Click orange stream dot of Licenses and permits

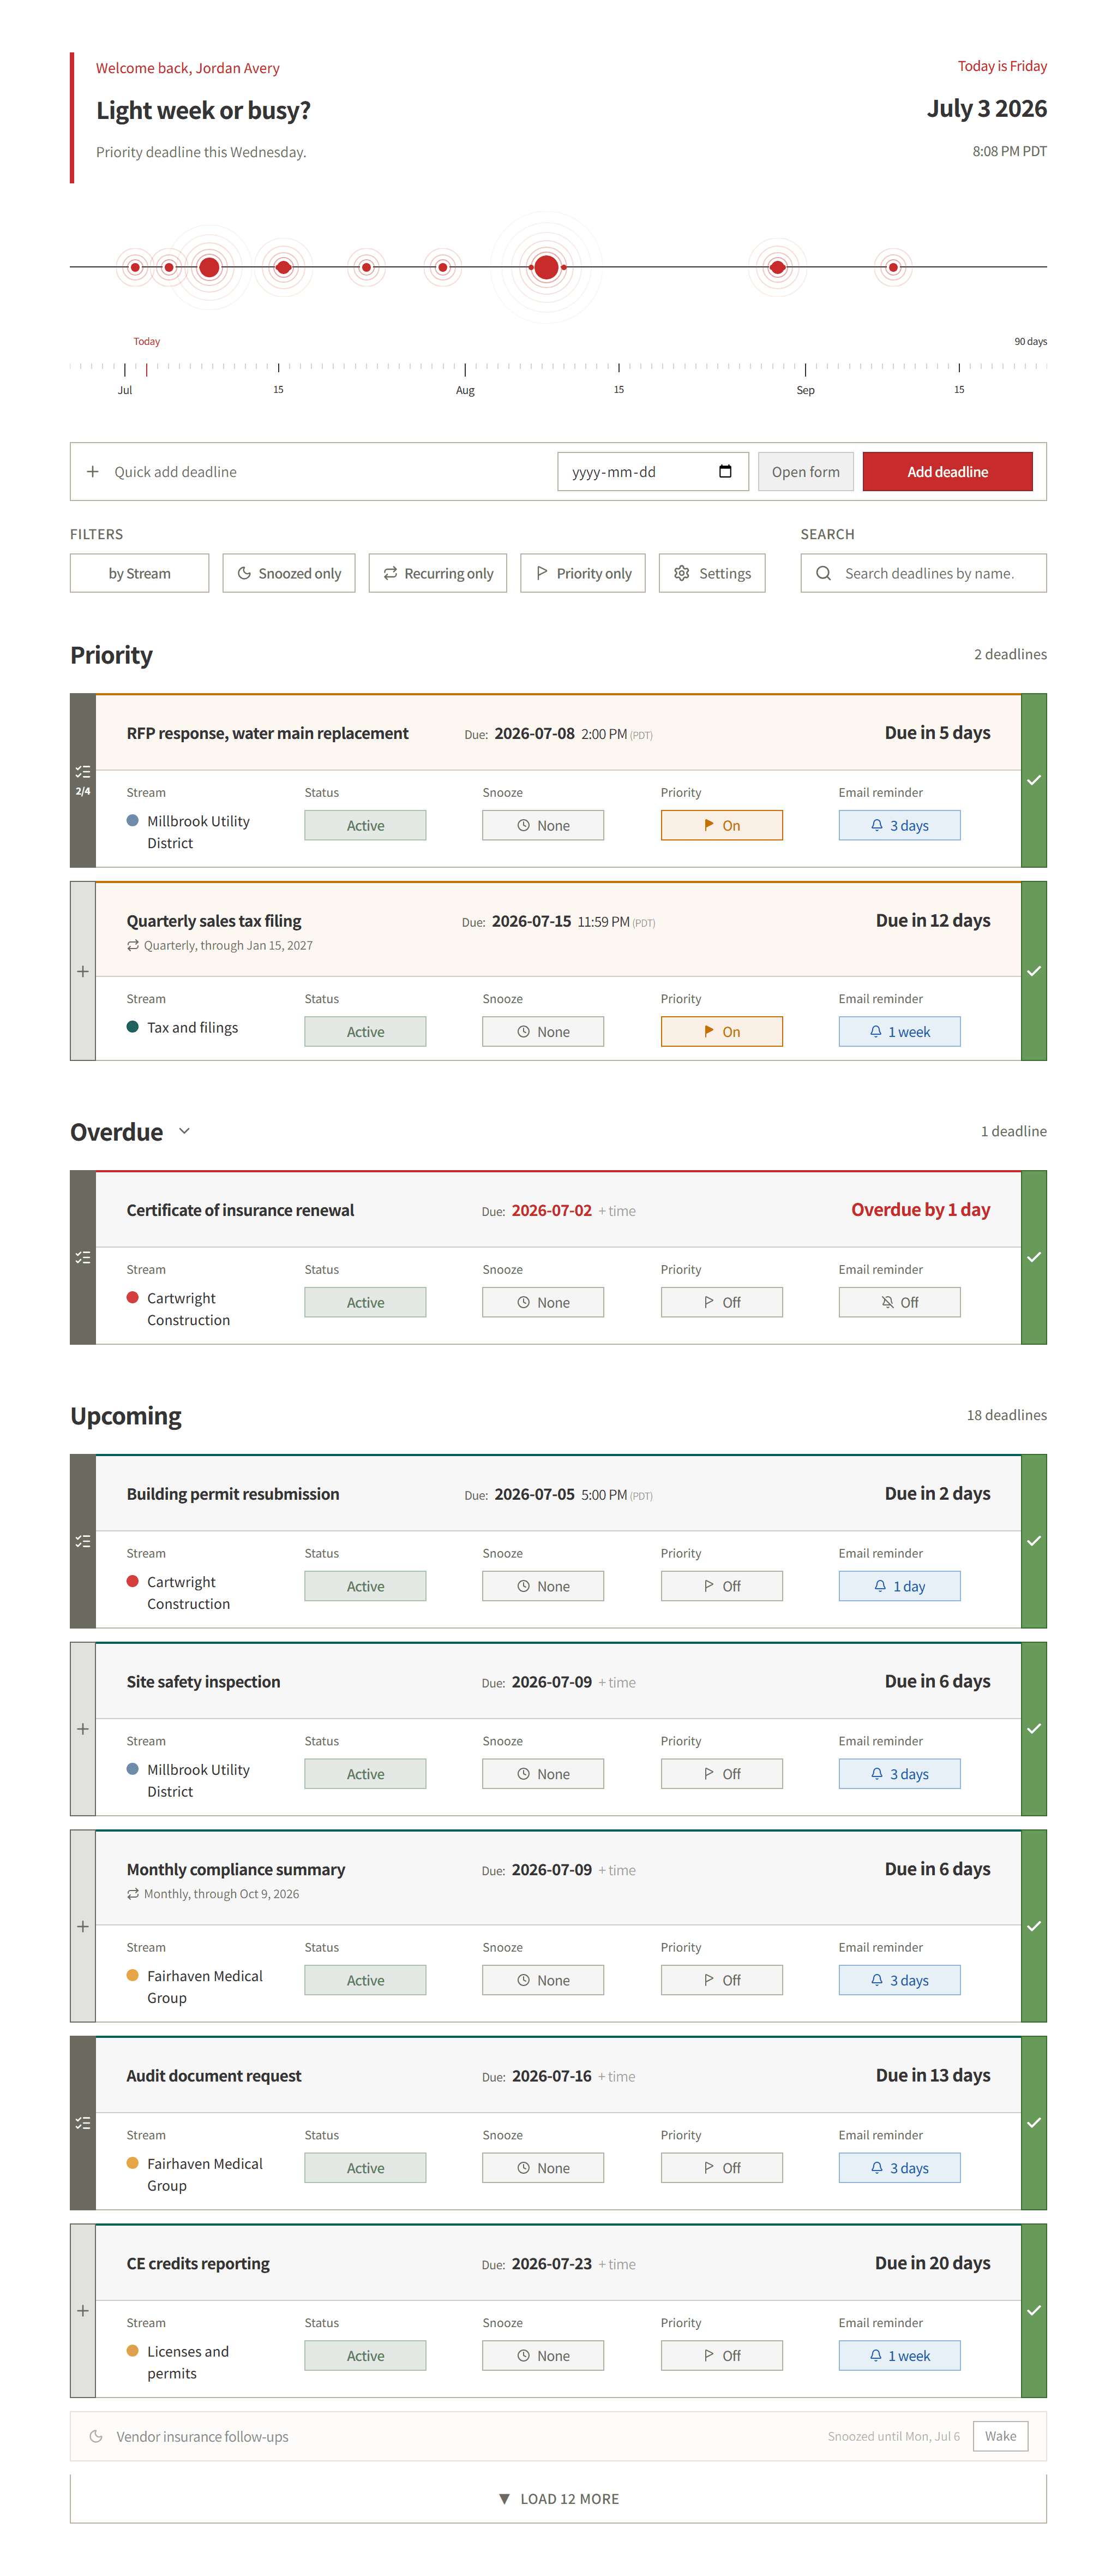pos(132,2350)
